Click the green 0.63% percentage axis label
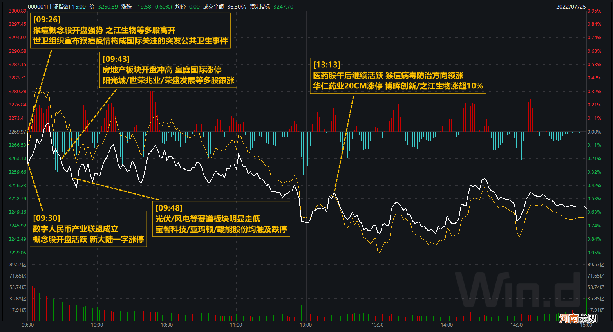Viewport: 613px width, 332px height. (594, 212)
